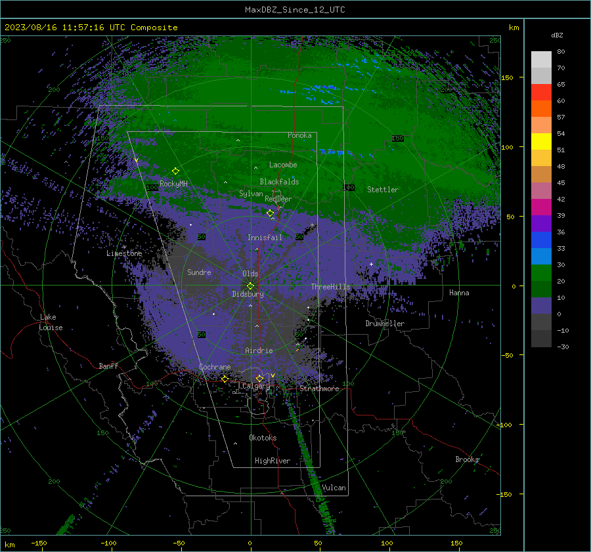591x552 pixels.
Task: Click the Okotoks town label
Action: point(263,438)
